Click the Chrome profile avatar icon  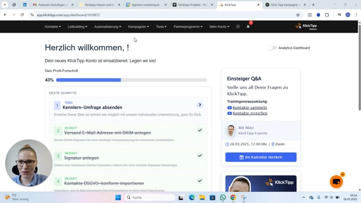tap(348, 15)
